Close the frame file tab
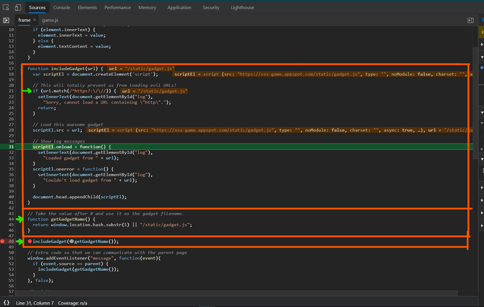The image size is (484, 307). click(35, 20)
